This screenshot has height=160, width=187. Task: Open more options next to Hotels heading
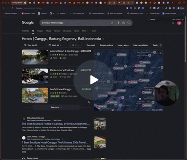104,39
